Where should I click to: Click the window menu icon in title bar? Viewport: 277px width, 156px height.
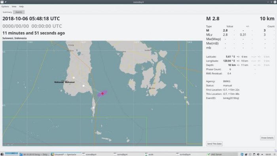click(x=2, y=2)
